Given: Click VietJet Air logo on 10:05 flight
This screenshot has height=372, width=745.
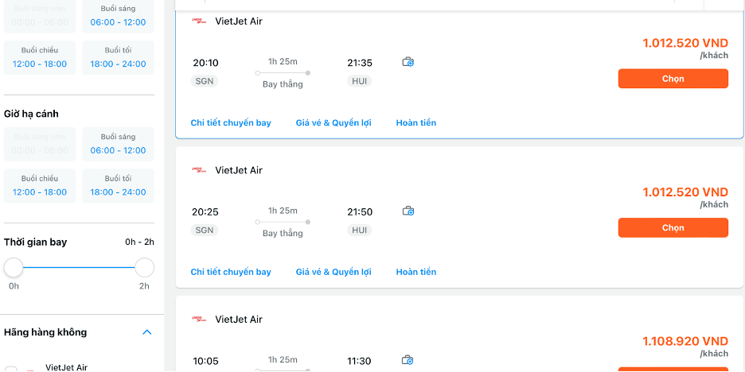Looking at the screenshot, I should 199,319.
